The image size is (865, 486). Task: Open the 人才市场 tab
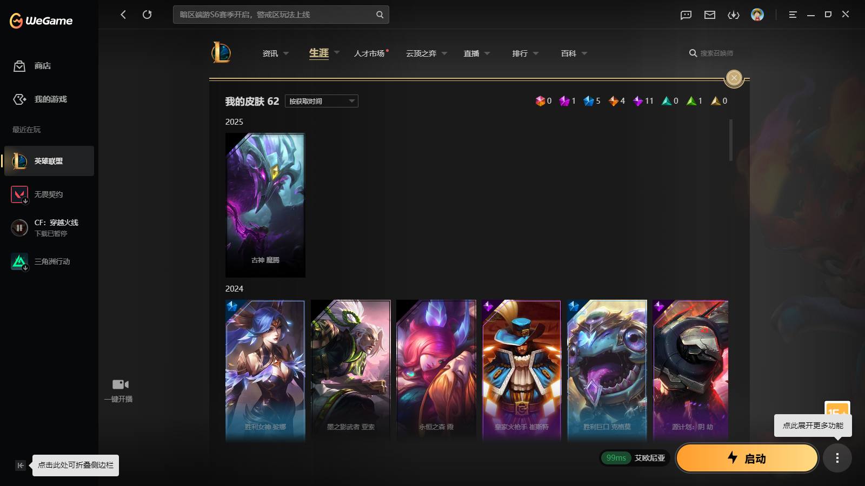click(x=369, y=53)
